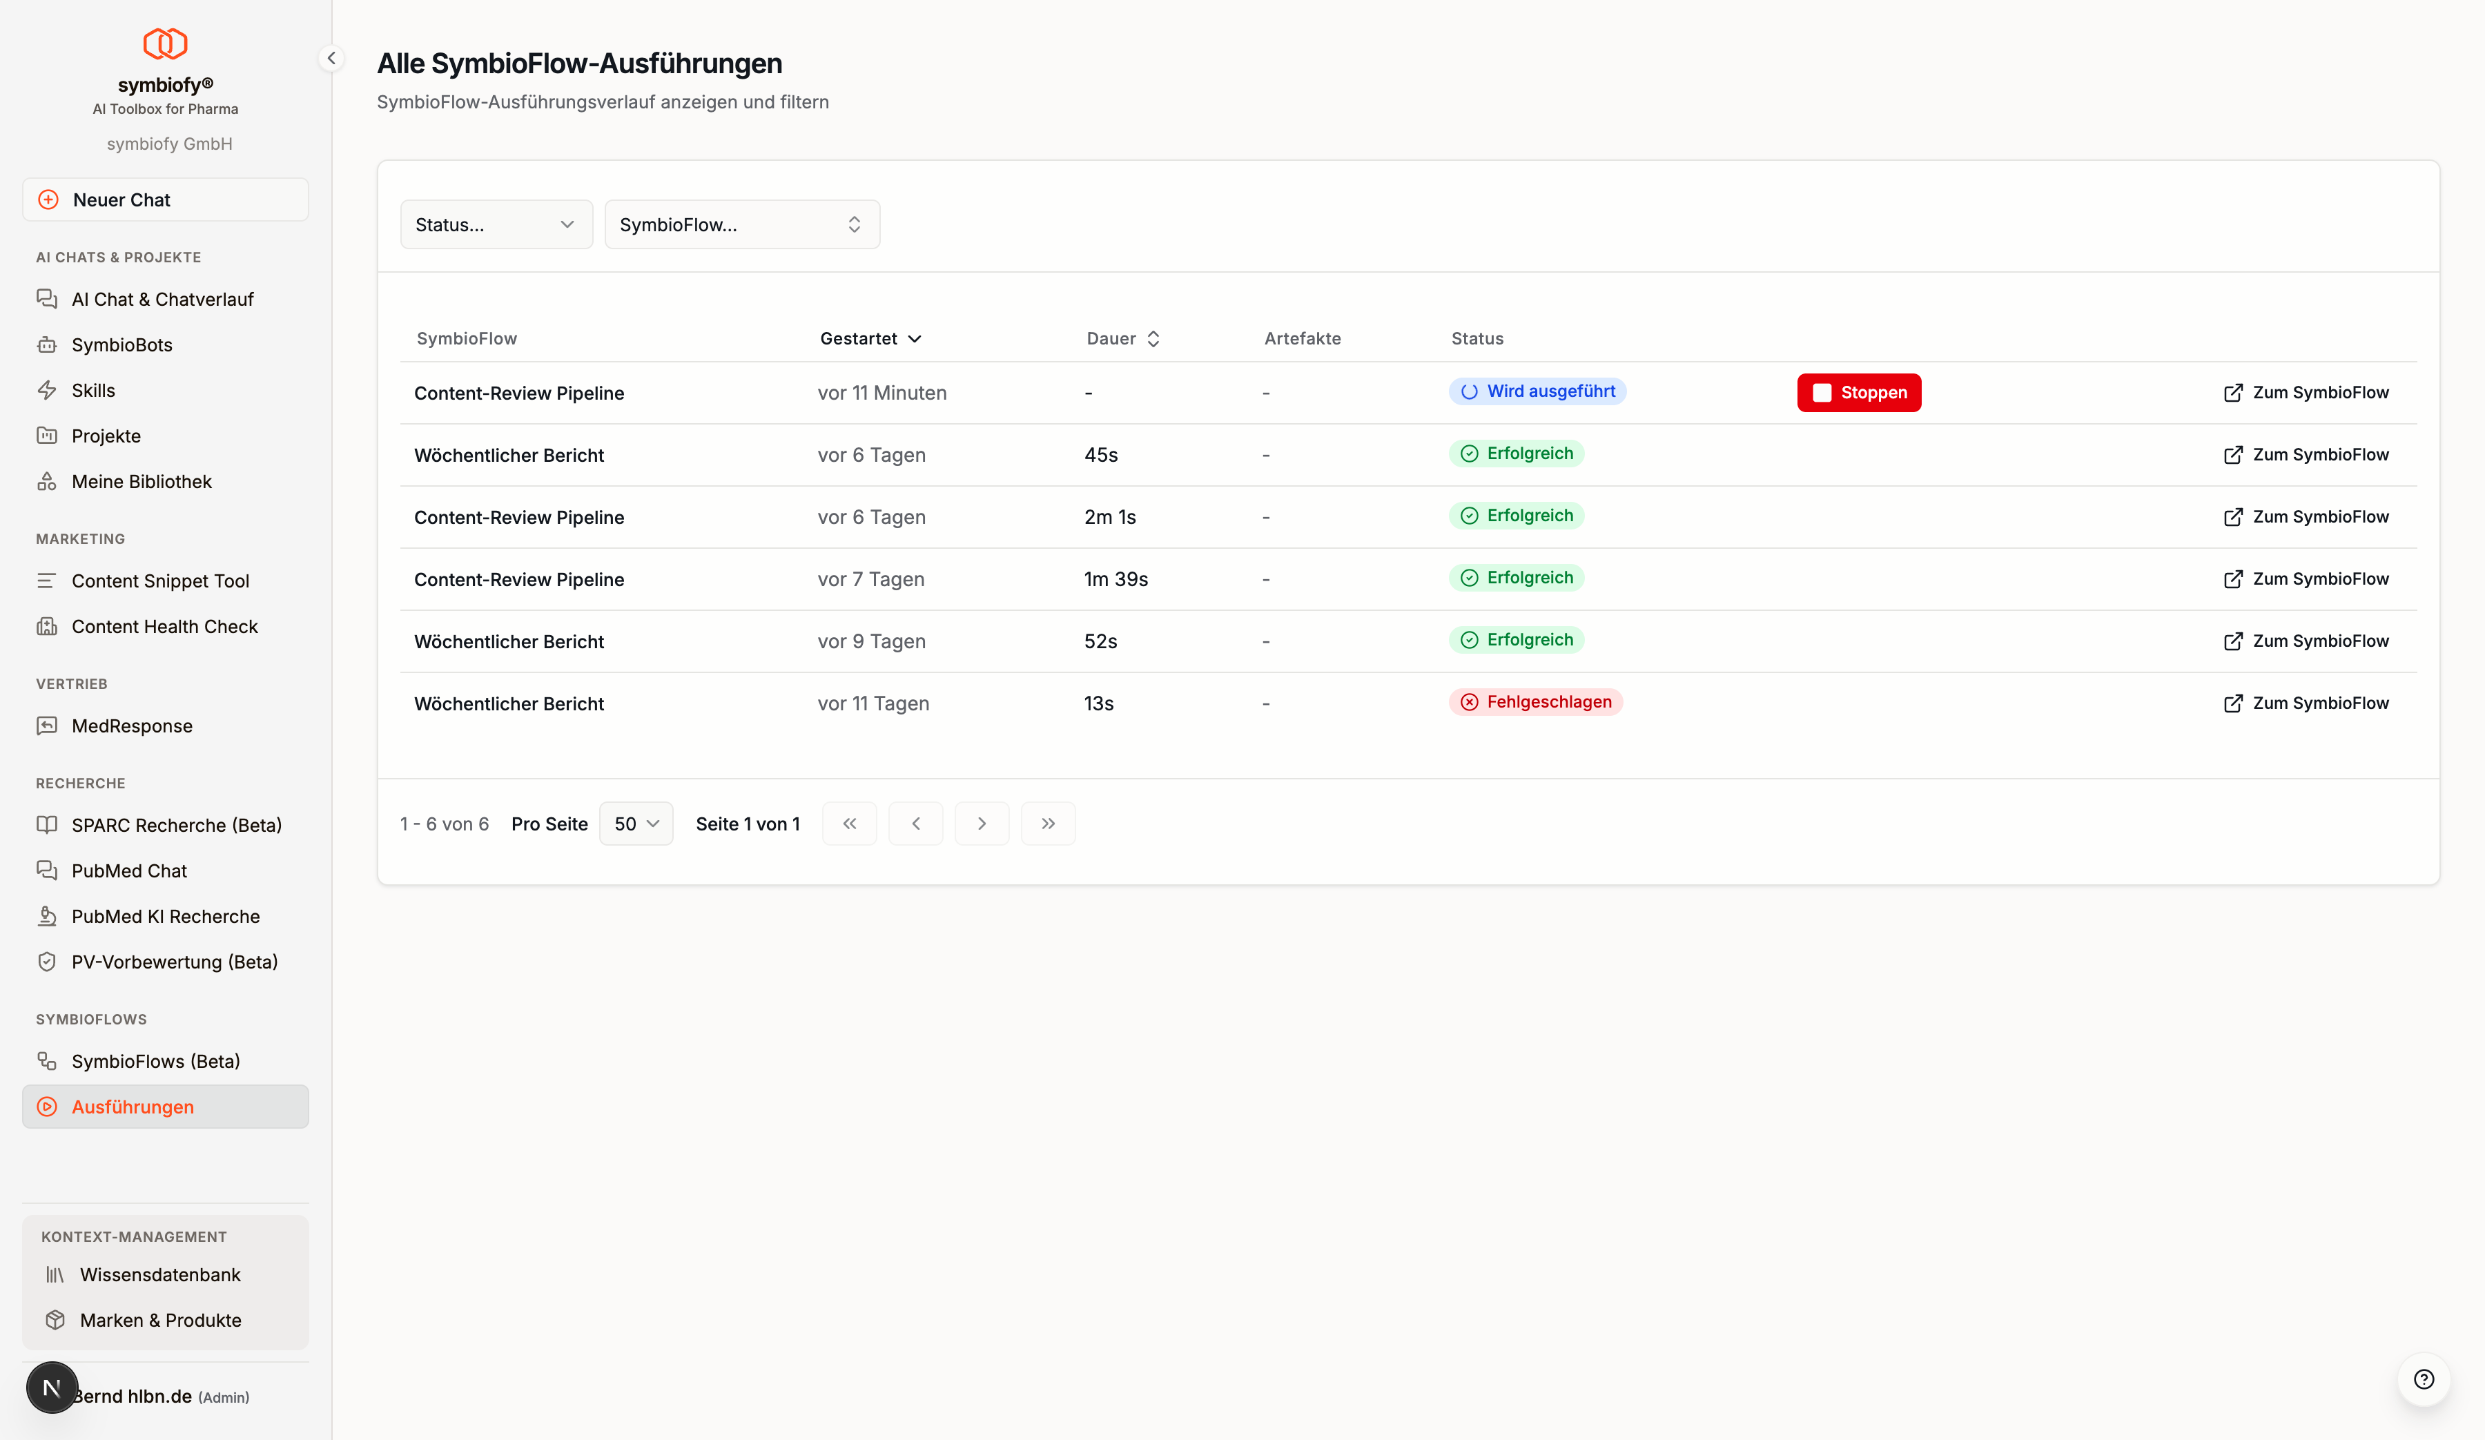
Task: Click the Wissensdatenbank library icon
Action: click(x=55, y=1274)
